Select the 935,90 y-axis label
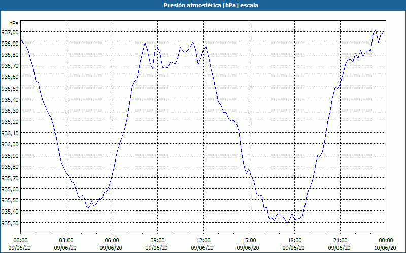Screen dimensions: 406x253 (x=10, y=155)
